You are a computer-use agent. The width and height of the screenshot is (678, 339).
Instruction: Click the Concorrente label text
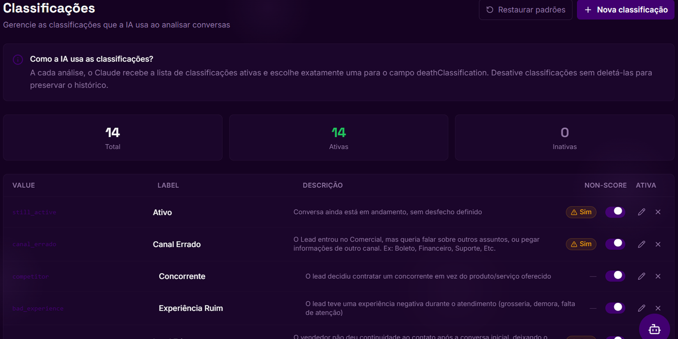coord(182,276)
